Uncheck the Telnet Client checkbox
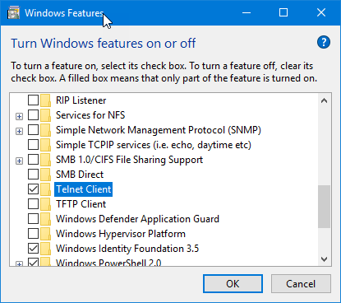This screenshot has width=341, height=303. 33,189
